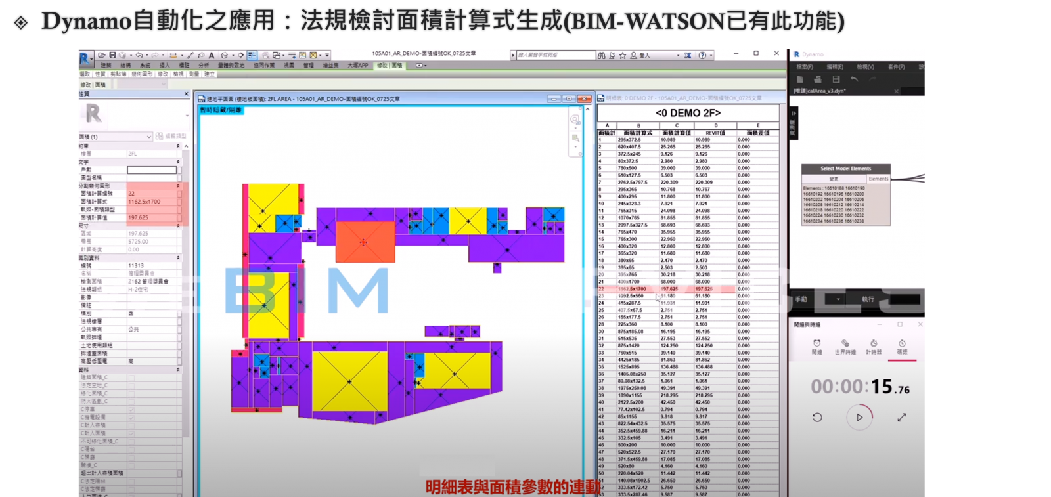
Task: Click the 執行 run button in Dynamo
Action: (868, 299)
